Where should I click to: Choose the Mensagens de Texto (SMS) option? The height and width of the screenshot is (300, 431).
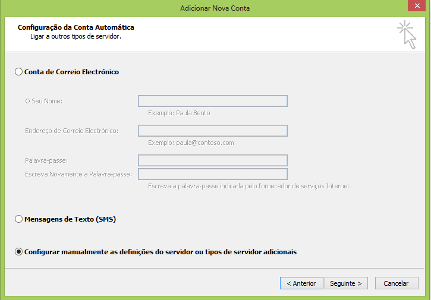(x=18, y=219)
